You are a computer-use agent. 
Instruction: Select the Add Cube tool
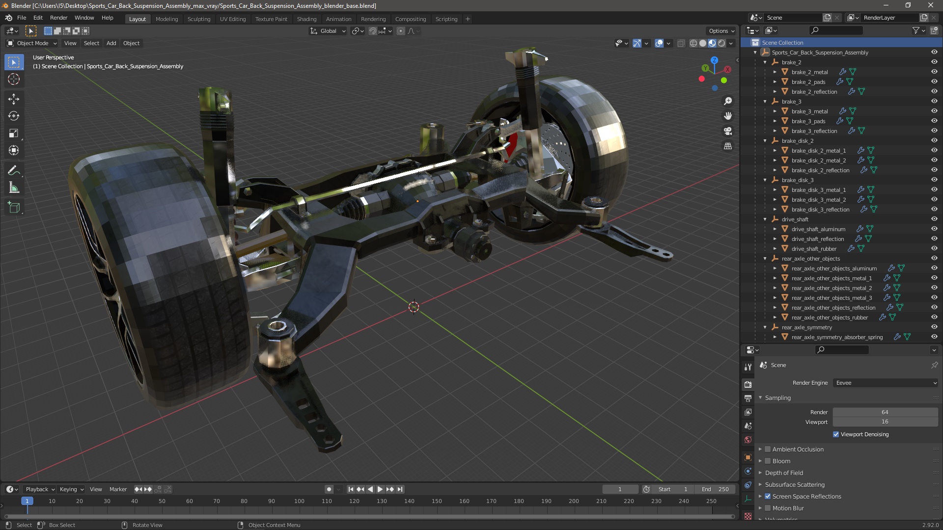point(14,208)
